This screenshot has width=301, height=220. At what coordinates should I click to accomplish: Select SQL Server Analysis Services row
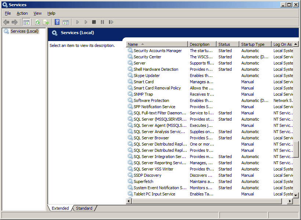tap(210, 132)
